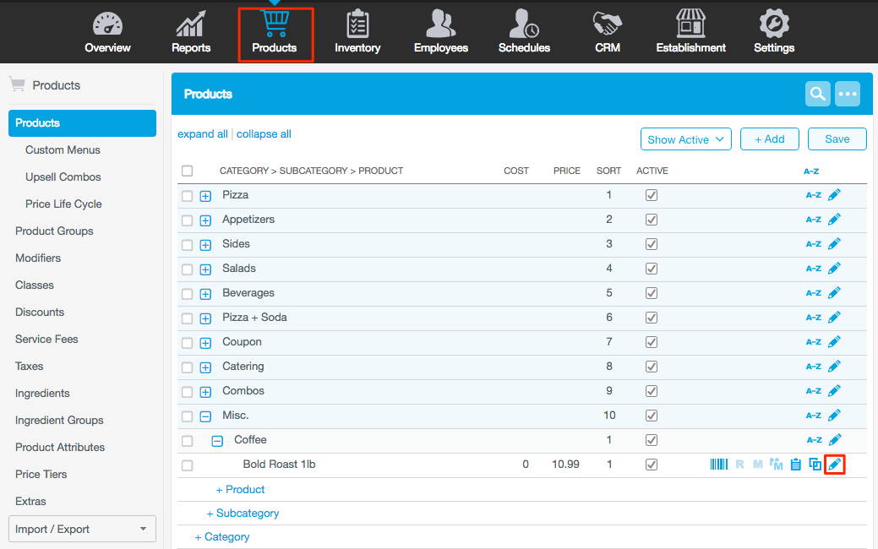Click the barcode icon for Bold Roast 1lb
The width and height of the screenshot is (878, 549).
718,465
